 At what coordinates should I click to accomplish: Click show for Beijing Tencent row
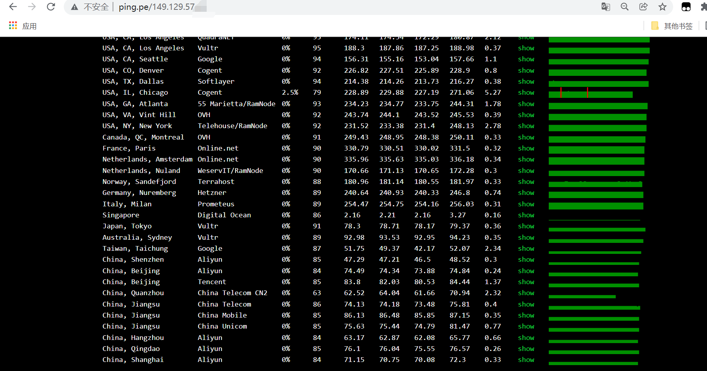coord(526,282)
